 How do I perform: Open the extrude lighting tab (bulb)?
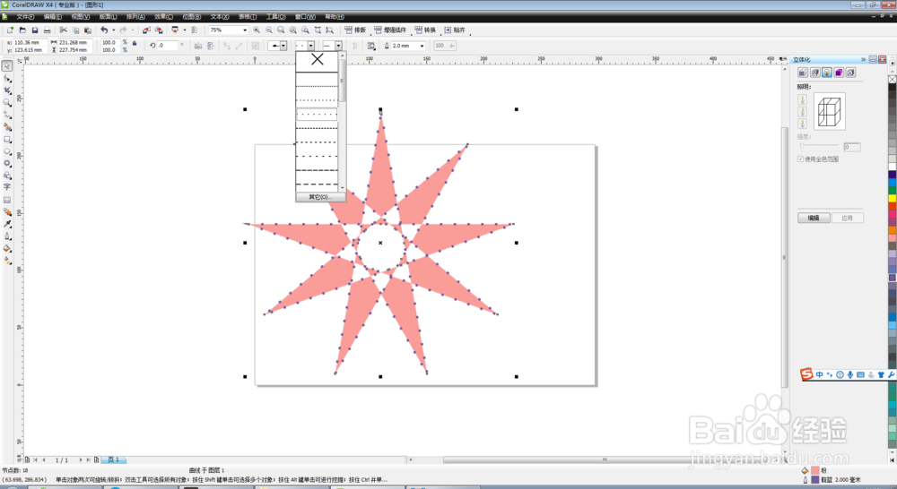(827, 73)
